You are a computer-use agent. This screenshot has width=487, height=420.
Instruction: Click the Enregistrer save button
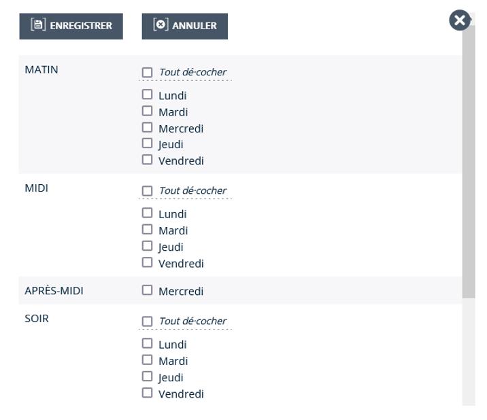click(x=71, y=26)
